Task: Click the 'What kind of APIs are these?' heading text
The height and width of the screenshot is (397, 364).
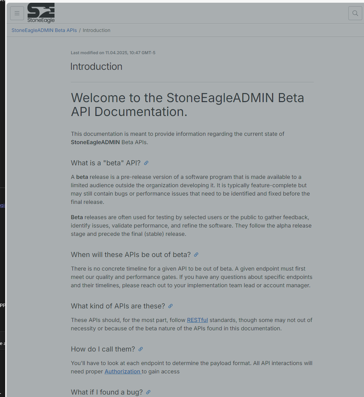Action: 118,306
